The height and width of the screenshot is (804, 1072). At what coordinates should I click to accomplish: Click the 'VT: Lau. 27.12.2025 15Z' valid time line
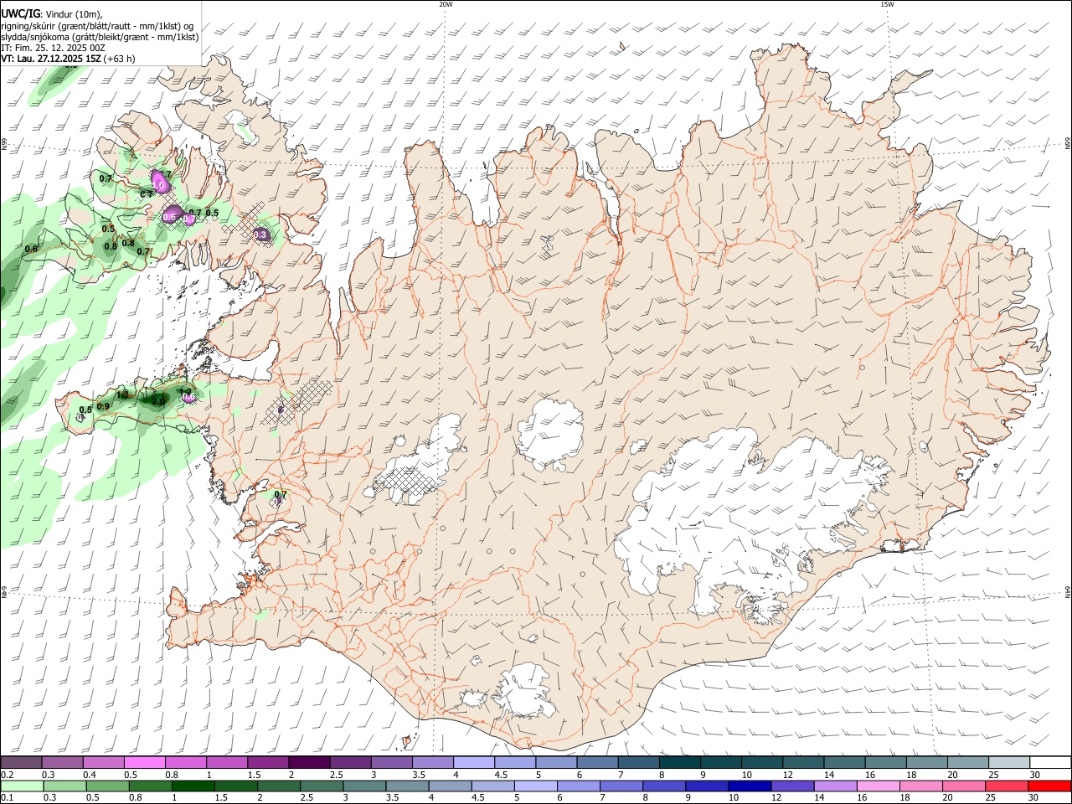click(51, 59)
